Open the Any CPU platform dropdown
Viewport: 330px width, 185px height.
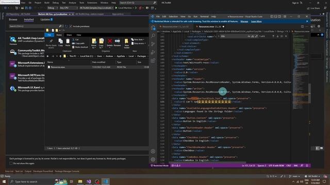click(69, 8)
